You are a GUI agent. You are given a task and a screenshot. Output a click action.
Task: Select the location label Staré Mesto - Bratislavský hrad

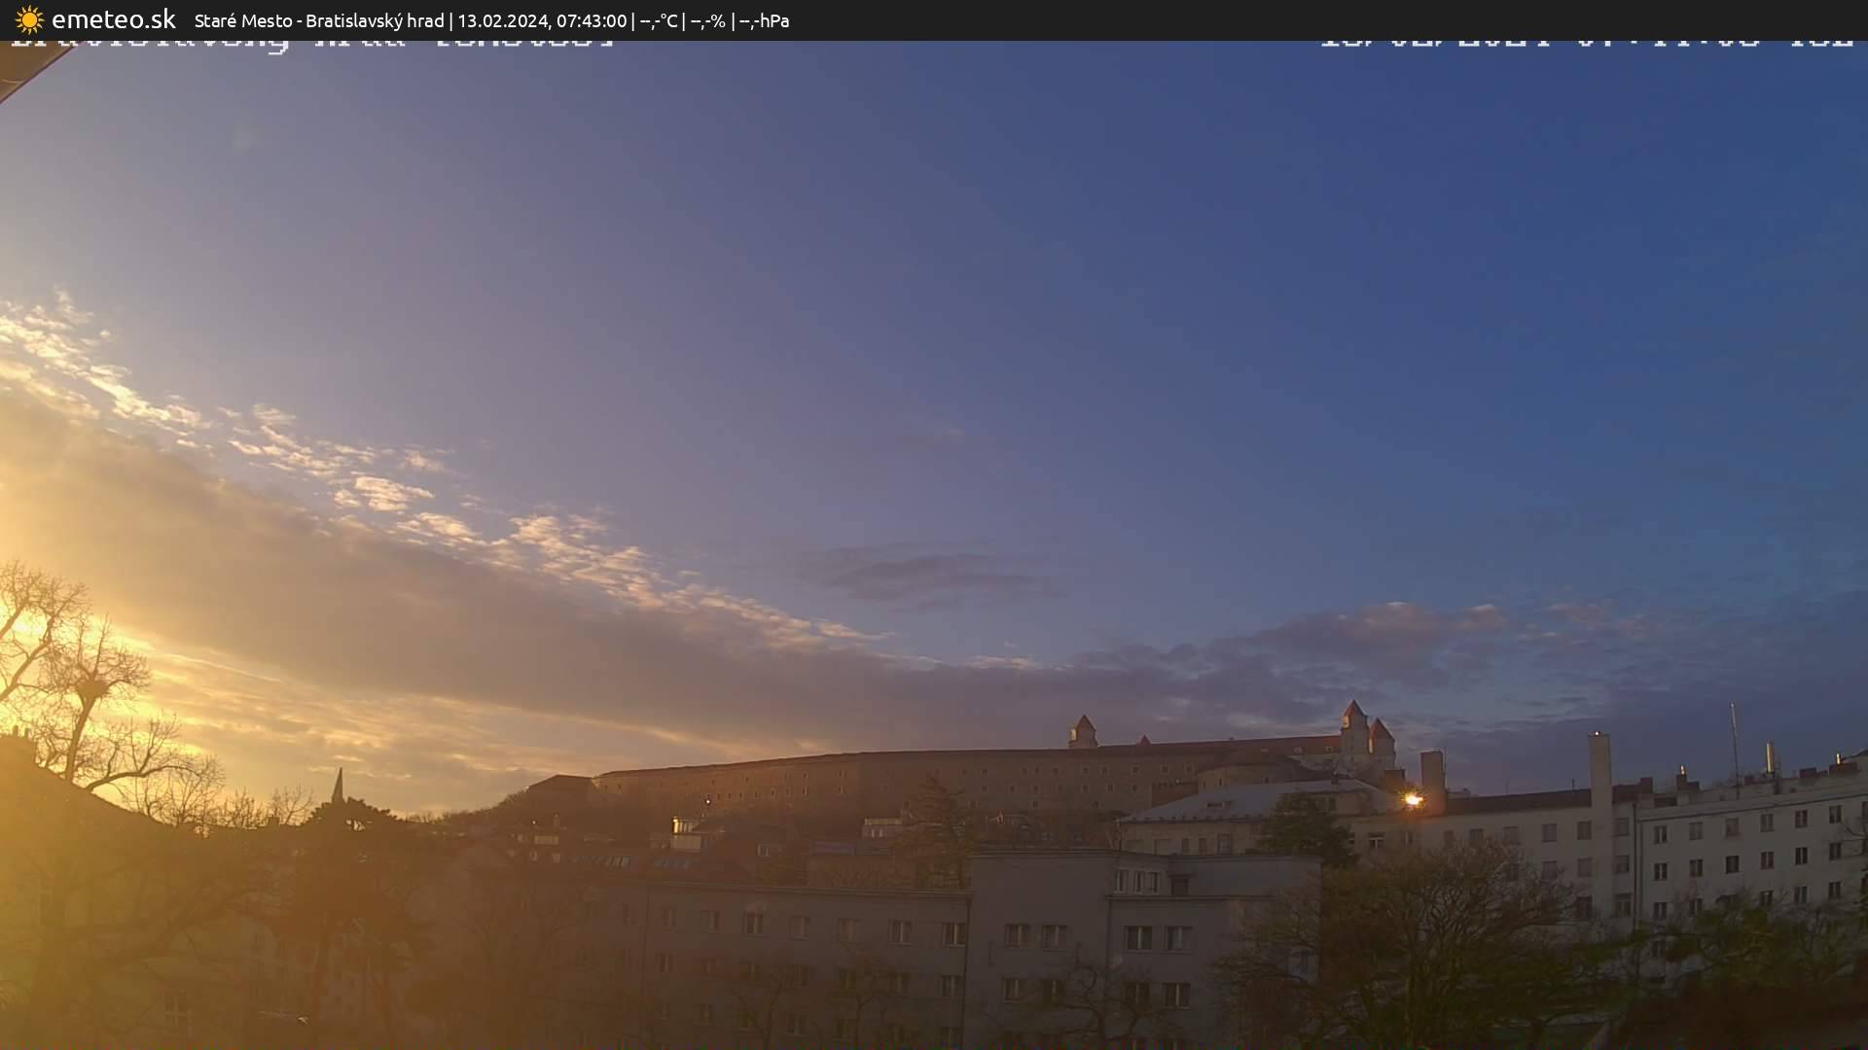(x=319, y=20)
